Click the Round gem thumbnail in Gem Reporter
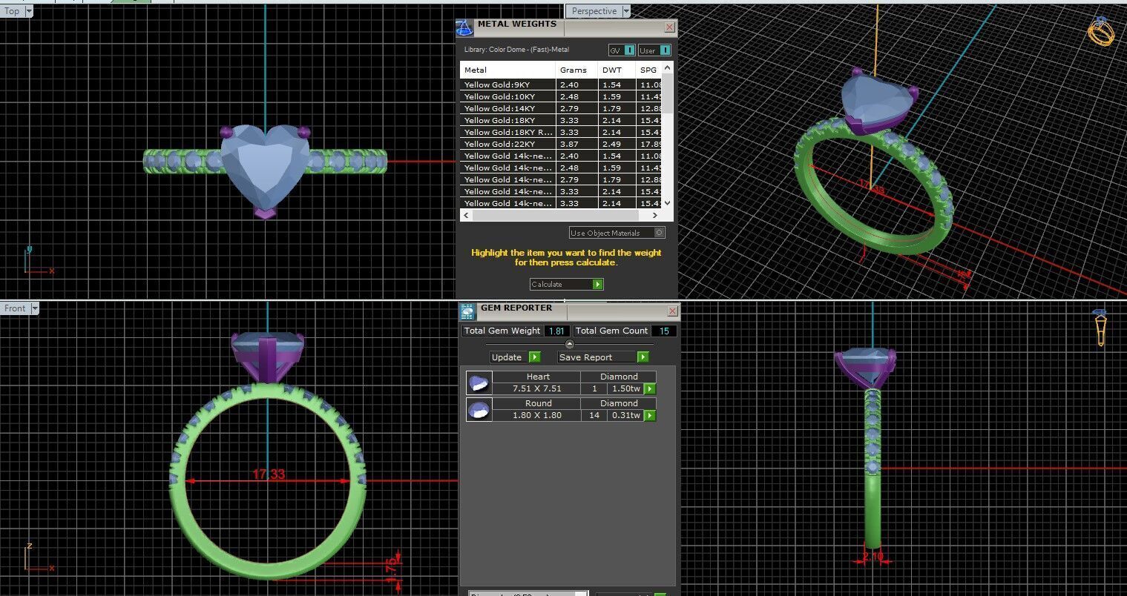The width and height of the screenshot is (1127, 596). 479,410
